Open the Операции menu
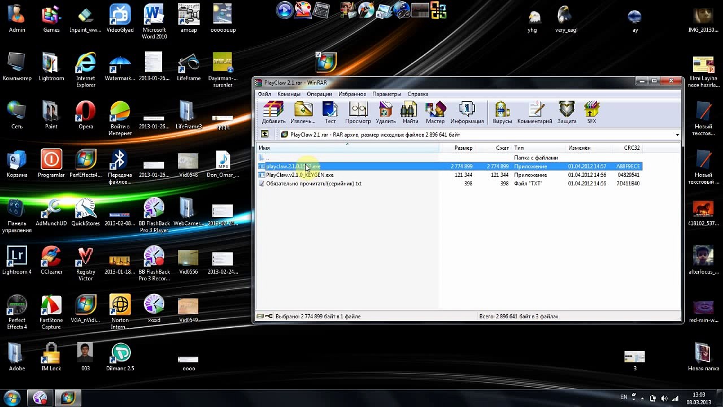Image resolution: width=723 pixels, height=407 pixels. [319, 94]
